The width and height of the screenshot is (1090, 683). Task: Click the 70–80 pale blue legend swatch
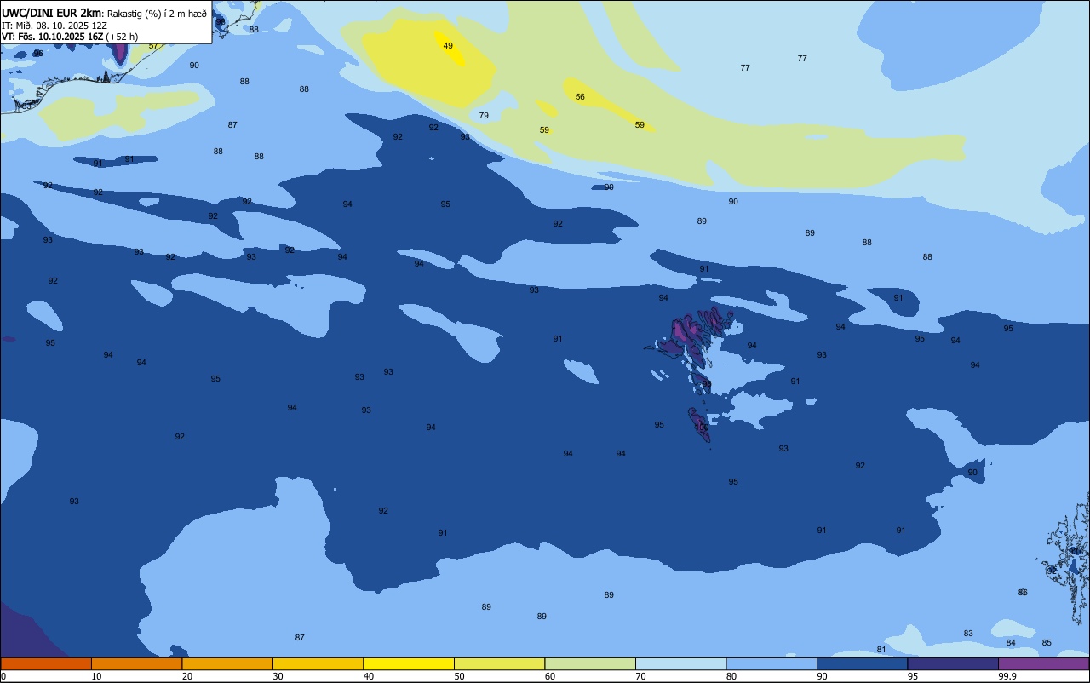pyautogui.click(x=680, y=663)
